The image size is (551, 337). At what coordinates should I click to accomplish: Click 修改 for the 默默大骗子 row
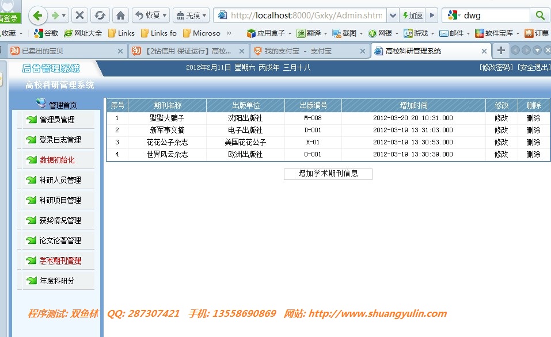pyautogui.click(x=501, y=118)
